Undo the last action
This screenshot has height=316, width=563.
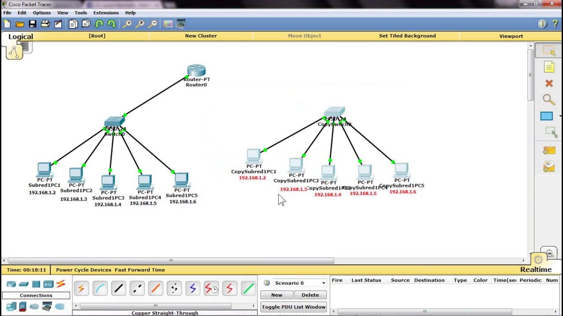point(99,24)
